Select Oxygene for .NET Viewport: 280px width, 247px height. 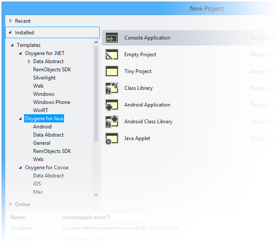tap(45, 53)
